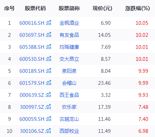The height and width of the screenshot is (137, 155).
Task: Open stock code 000639.SZ link
Action: (32, 95)
